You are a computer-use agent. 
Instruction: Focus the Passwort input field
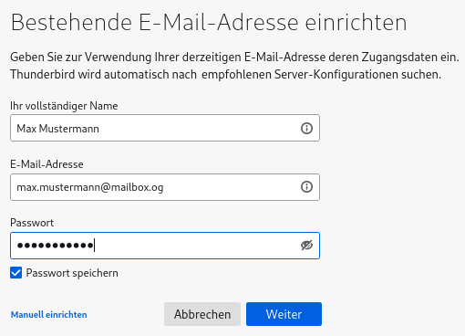coord(165,246)
